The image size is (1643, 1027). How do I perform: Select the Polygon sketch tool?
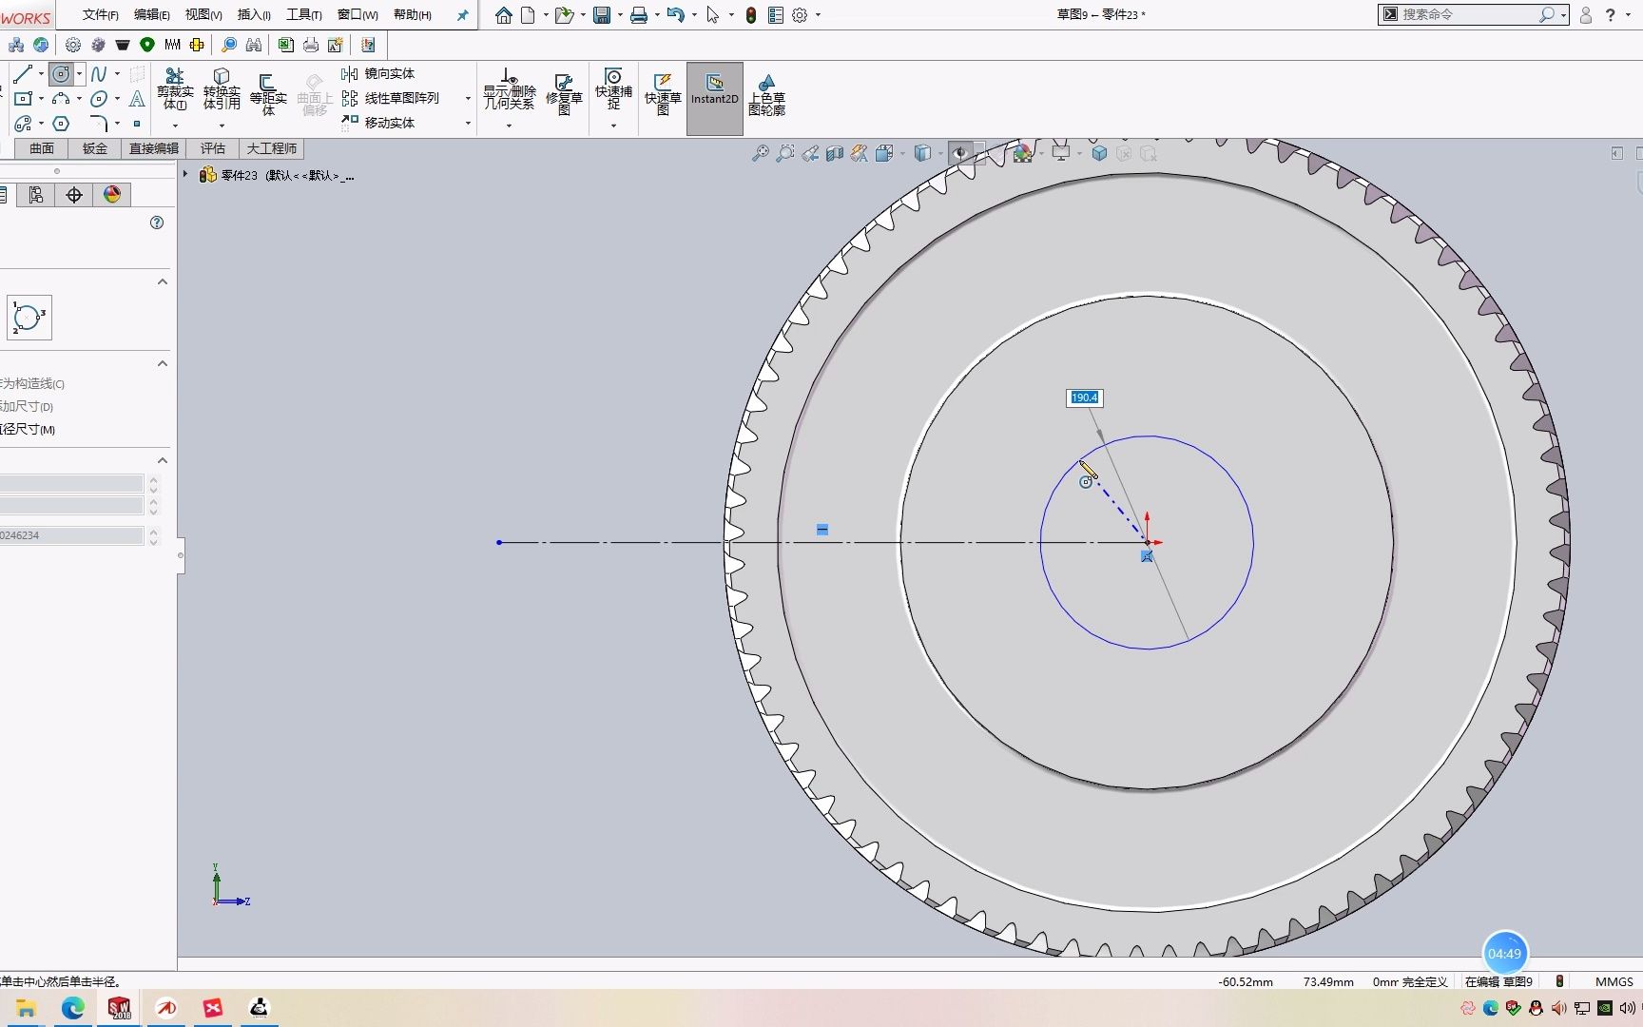pyautogui.click(x=61, y=124)
